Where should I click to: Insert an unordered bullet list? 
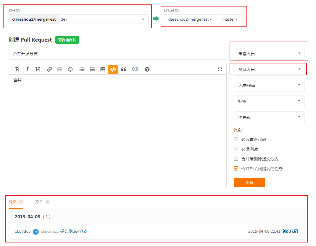82,69
